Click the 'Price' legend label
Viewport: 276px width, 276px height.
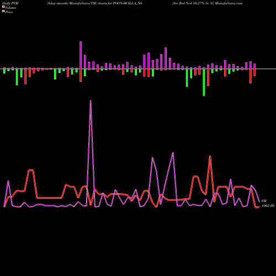(x=9, y=12)
